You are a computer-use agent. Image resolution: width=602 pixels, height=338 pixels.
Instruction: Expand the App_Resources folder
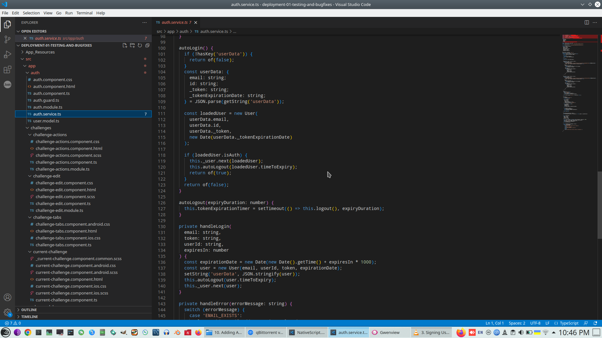[x=40, y=52]
